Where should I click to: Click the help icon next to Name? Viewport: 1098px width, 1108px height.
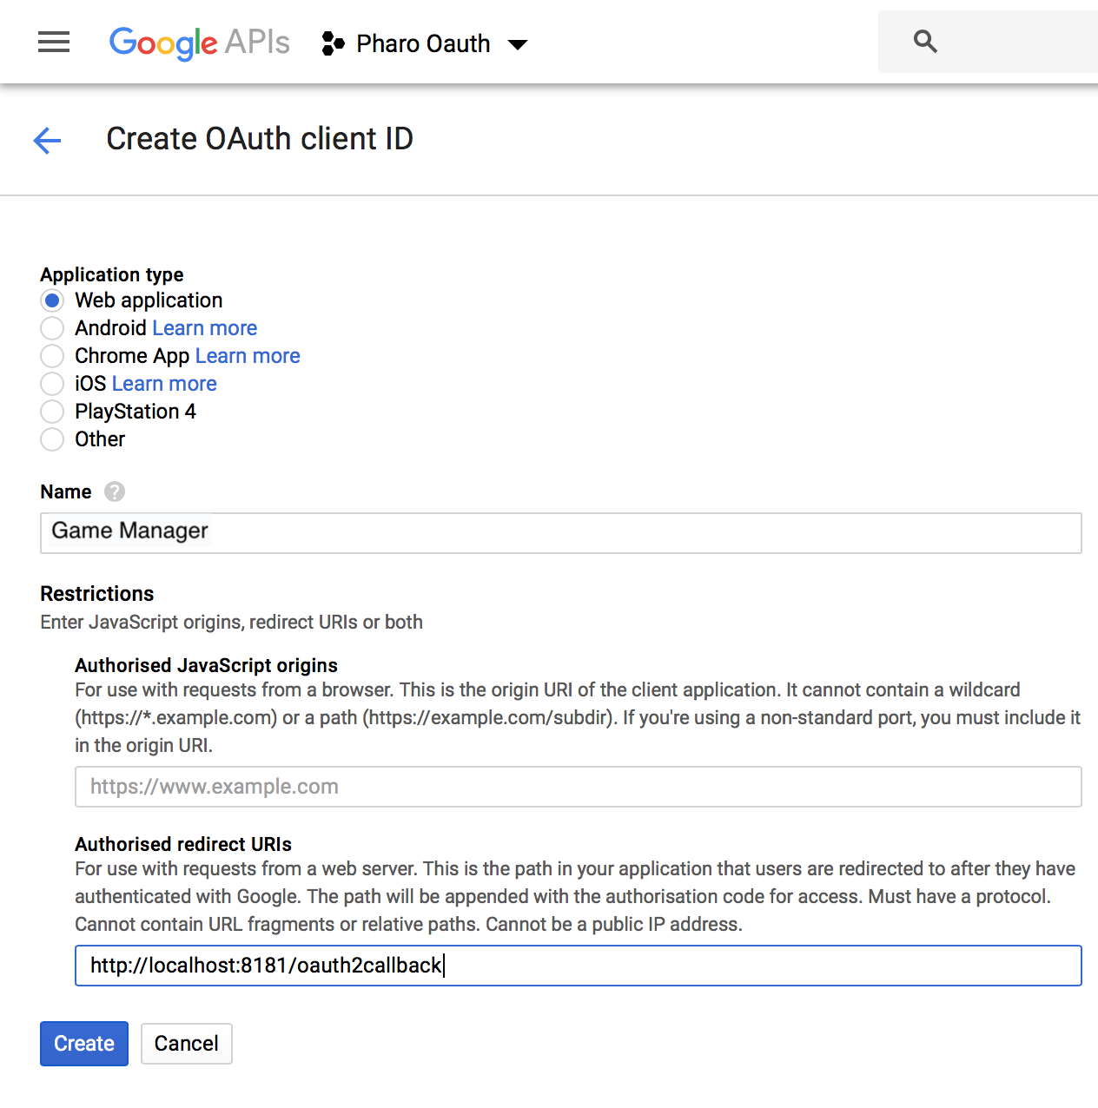coord(114,491)
